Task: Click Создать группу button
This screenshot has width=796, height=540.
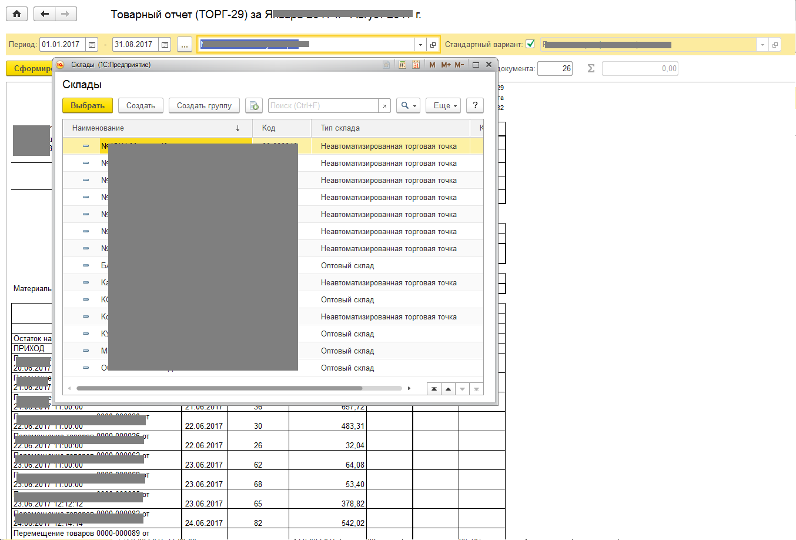Action: [204, 105]
